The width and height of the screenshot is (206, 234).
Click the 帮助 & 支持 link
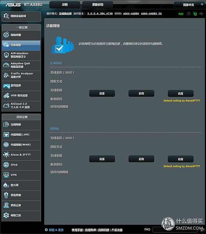(56, 230)
